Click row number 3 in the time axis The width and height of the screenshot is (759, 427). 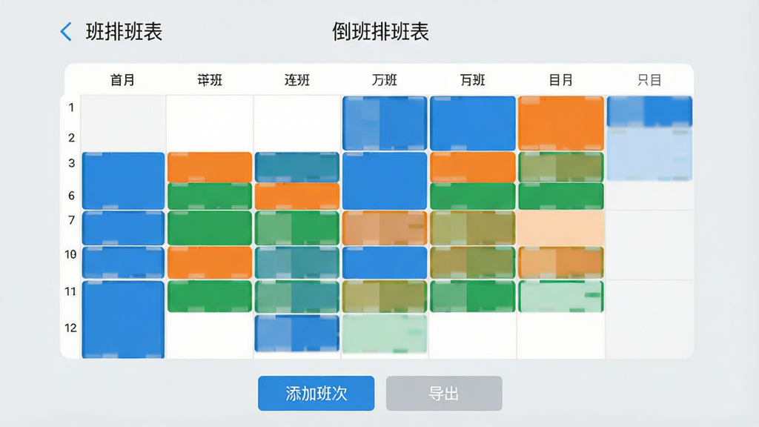(x=71, y=162)
